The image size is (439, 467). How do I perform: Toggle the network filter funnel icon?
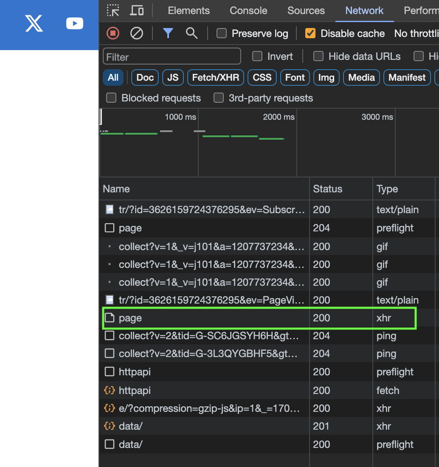coord(168,33)
